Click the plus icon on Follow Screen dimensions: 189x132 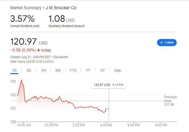coord(161,43)
